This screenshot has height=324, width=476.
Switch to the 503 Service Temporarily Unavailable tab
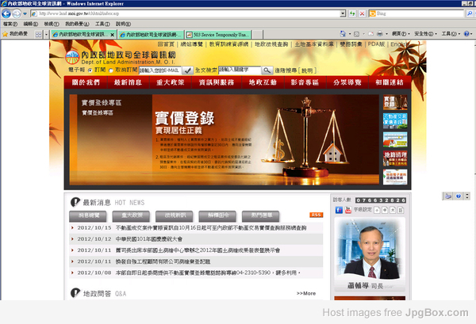(x=217, y=35)
